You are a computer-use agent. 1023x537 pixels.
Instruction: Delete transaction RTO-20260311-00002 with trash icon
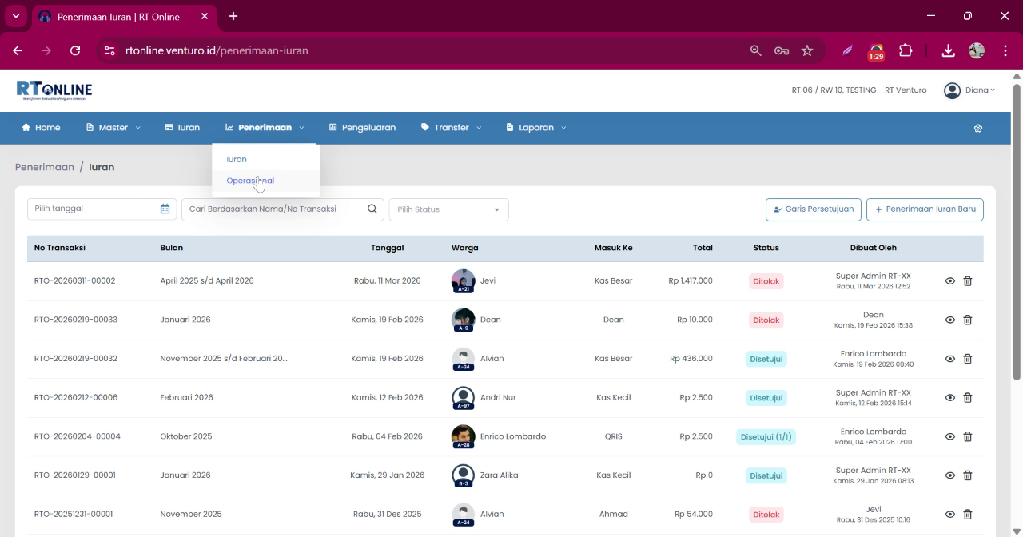(x=968, y=281)
